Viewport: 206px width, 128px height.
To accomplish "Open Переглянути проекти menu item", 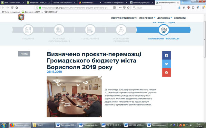I will click(x=124, y=18).
